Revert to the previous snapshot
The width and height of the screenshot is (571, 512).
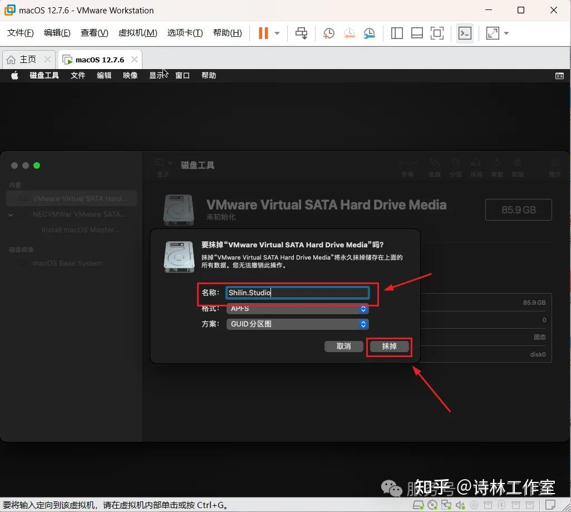pos(350,33)
